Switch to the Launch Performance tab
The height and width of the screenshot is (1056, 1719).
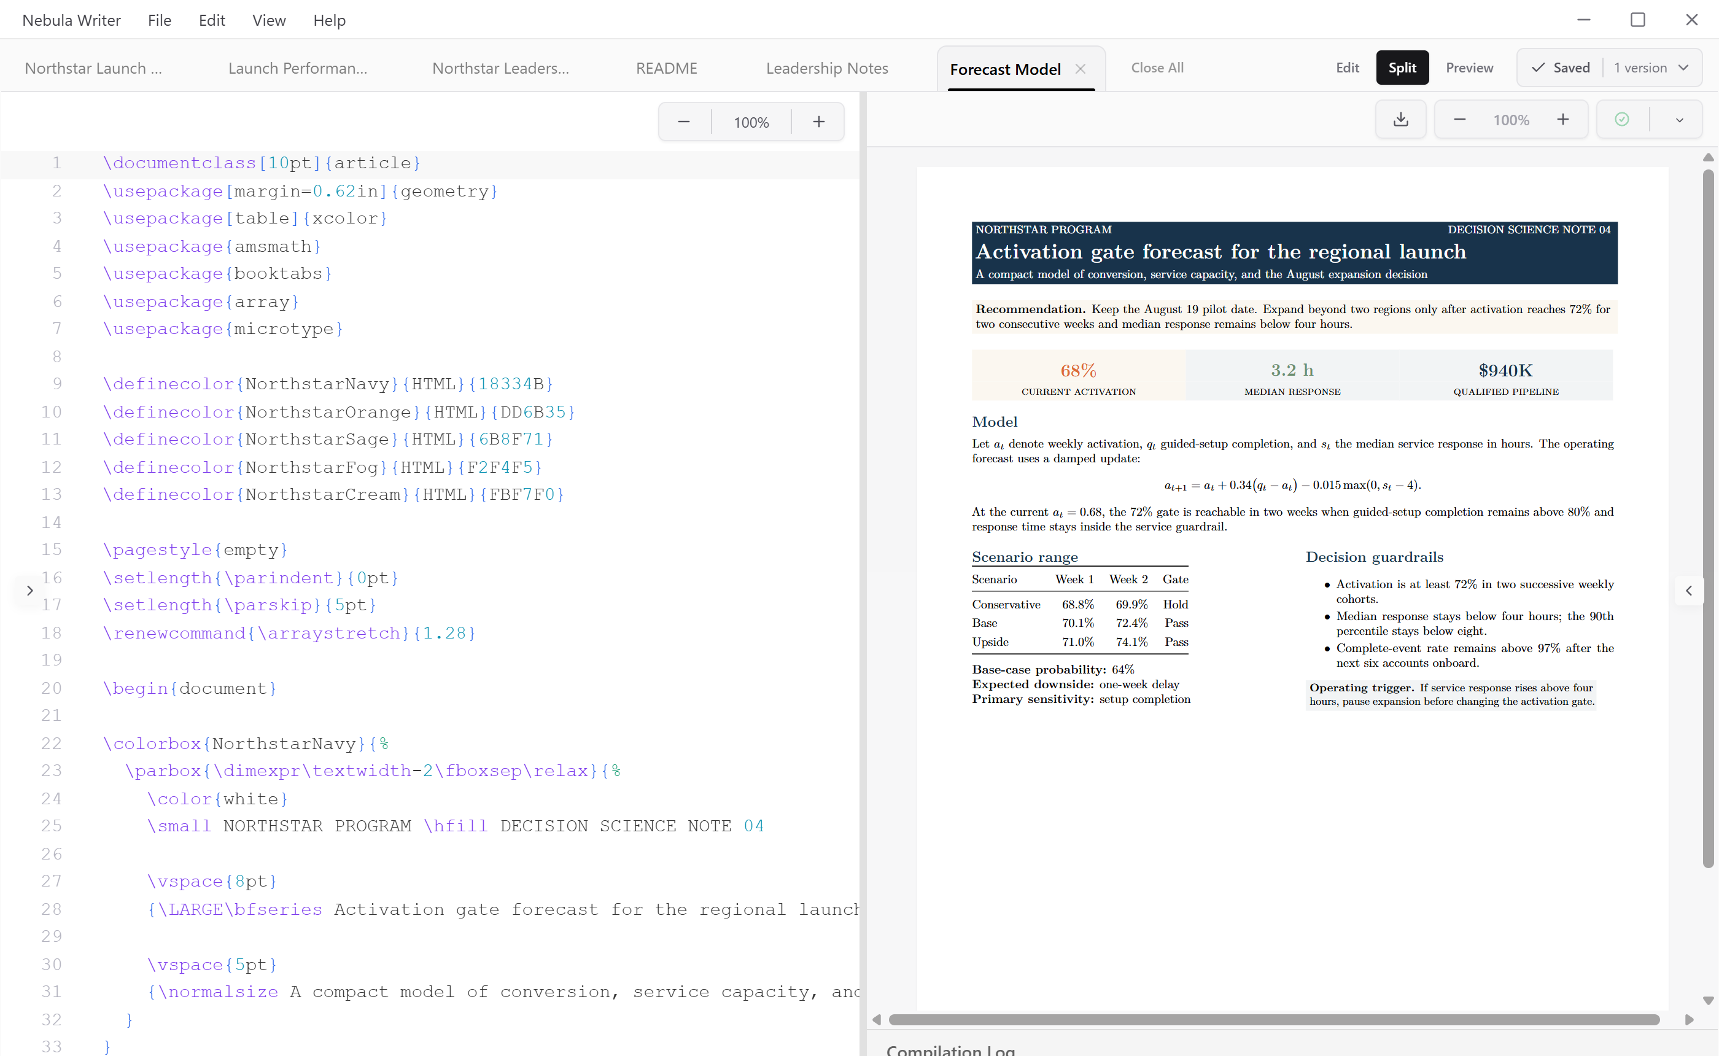297,68
